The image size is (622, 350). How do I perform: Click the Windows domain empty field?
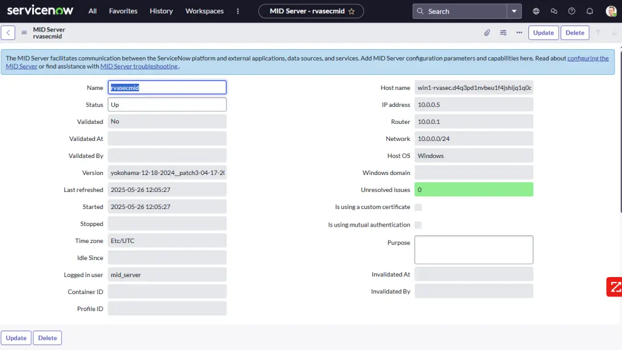coord(474,173)
